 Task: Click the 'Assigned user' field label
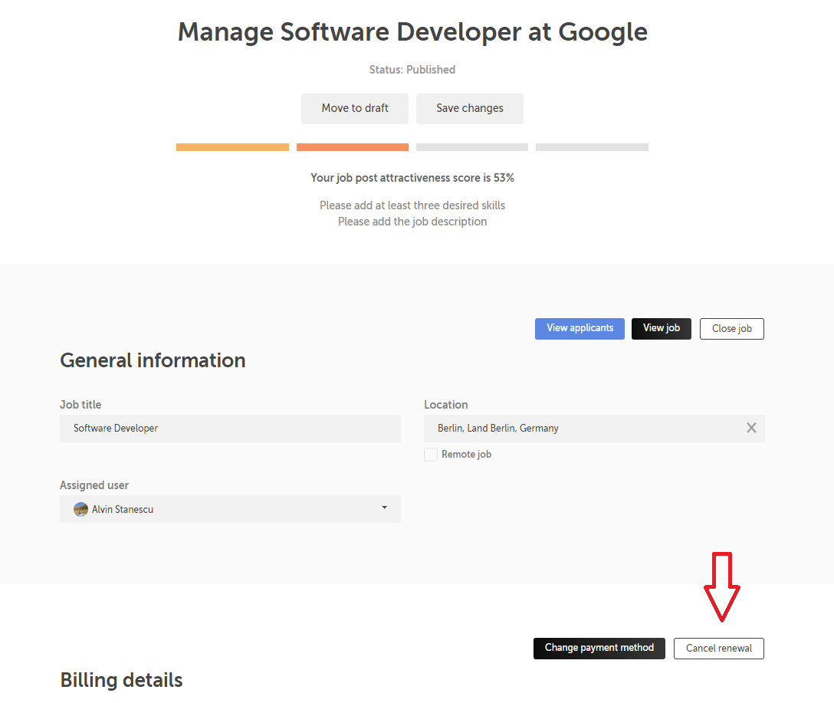94,485
